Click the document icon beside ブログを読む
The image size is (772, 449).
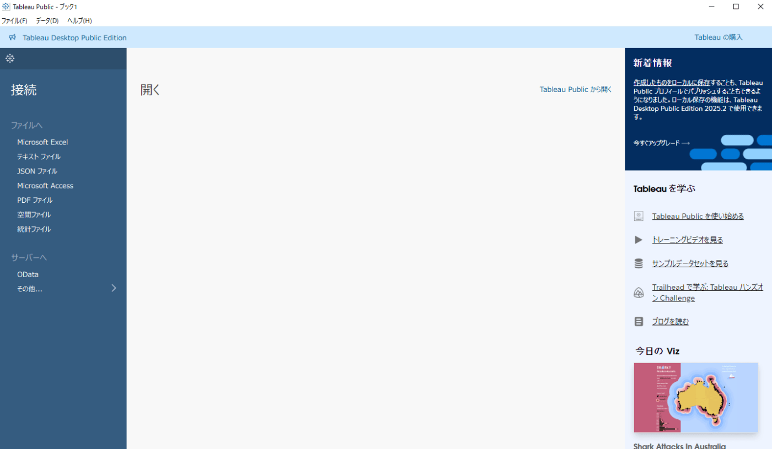pos(639,322)
